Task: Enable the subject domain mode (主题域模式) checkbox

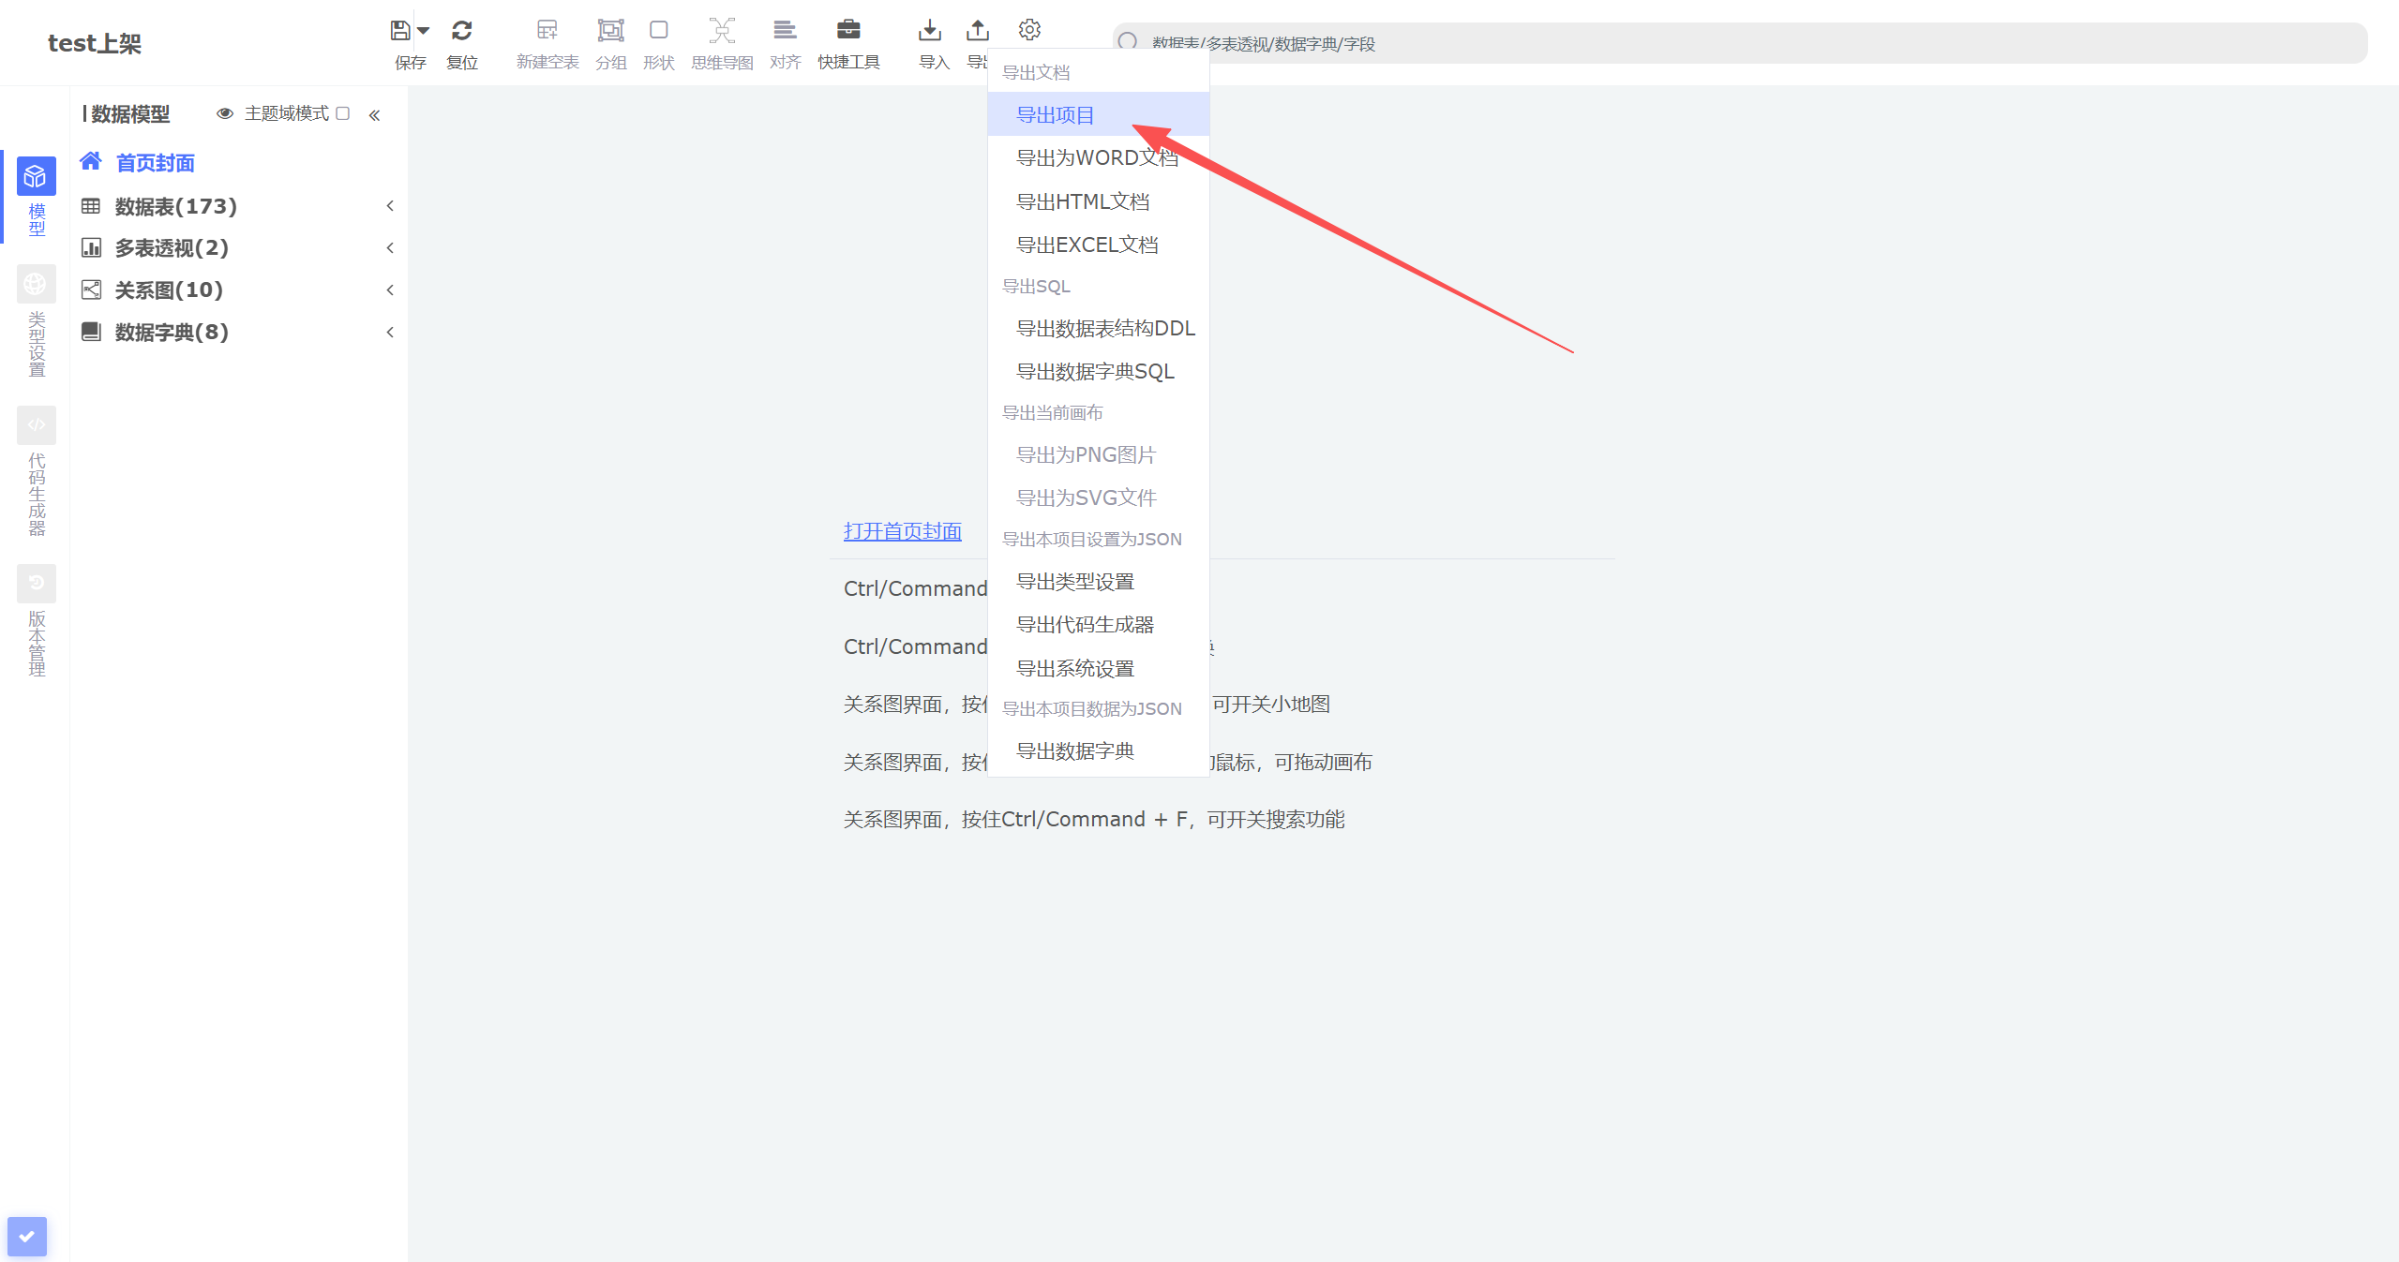Action: (343, 113)
